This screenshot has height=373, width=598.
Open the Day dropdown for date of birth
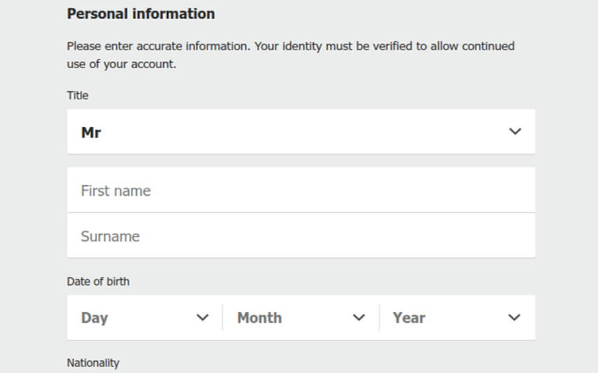(x=145, y=317)
